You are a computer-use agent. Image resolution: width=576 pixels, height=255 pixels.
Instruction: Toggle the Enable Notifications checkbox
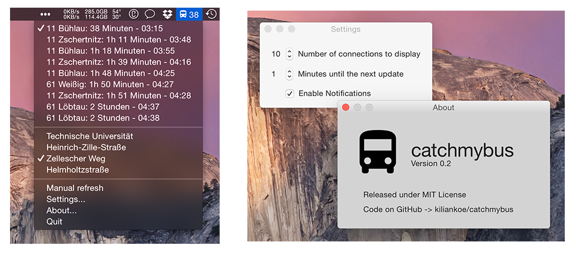click(x=290, y=93)
